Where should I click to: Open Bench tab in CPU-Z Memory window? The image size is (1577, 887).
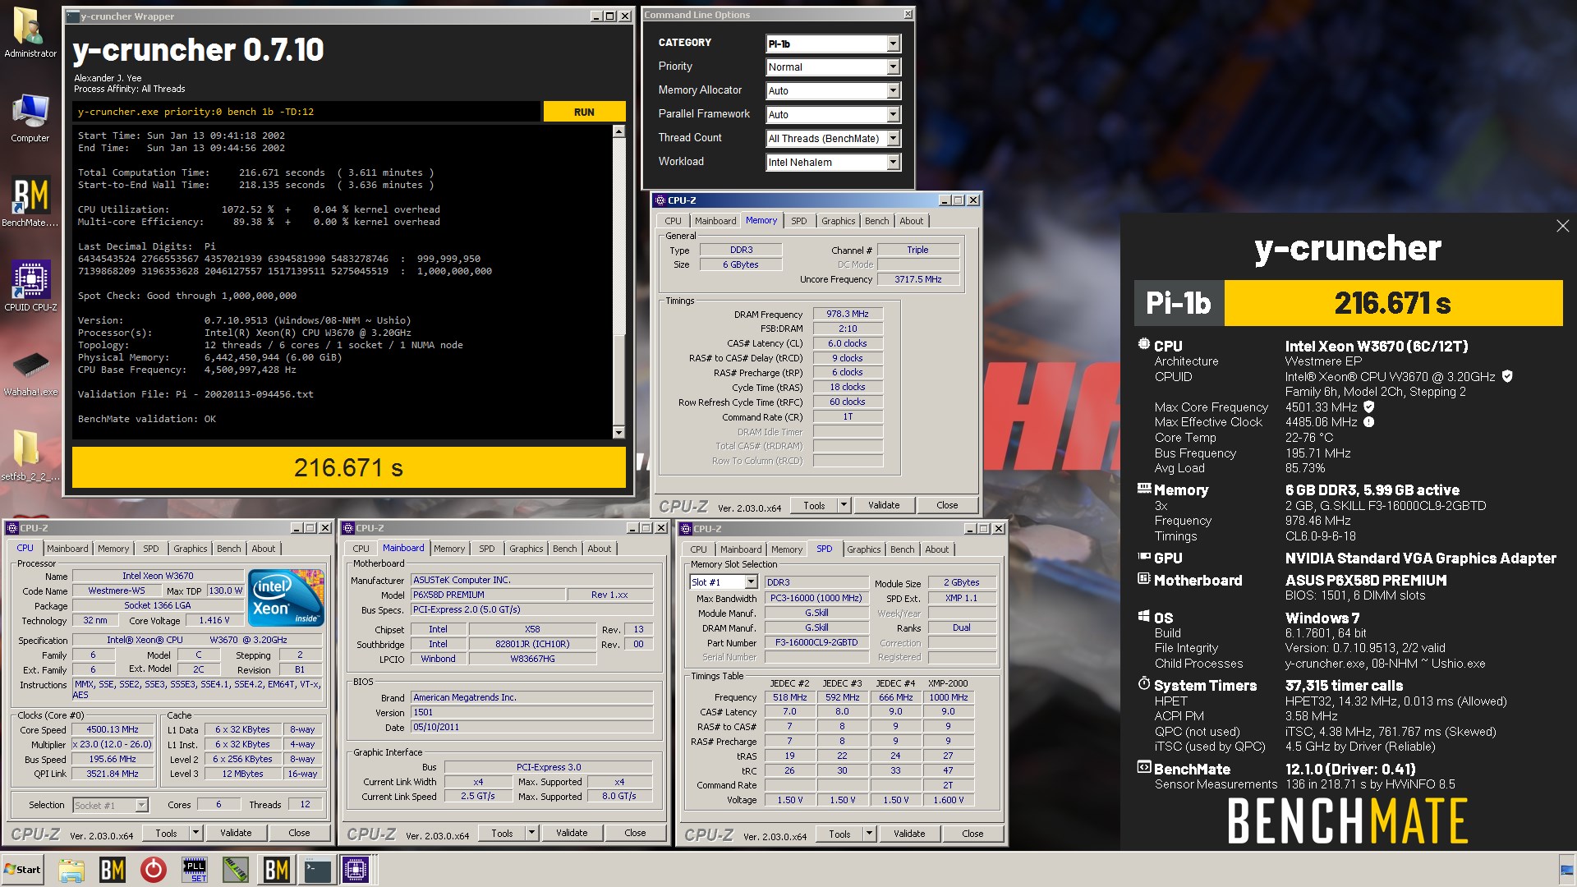point(876,221)
